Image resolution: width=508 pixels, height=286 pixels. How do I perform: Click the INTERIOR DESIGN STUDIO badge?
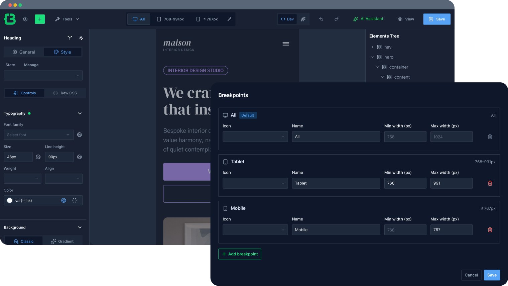196,71
